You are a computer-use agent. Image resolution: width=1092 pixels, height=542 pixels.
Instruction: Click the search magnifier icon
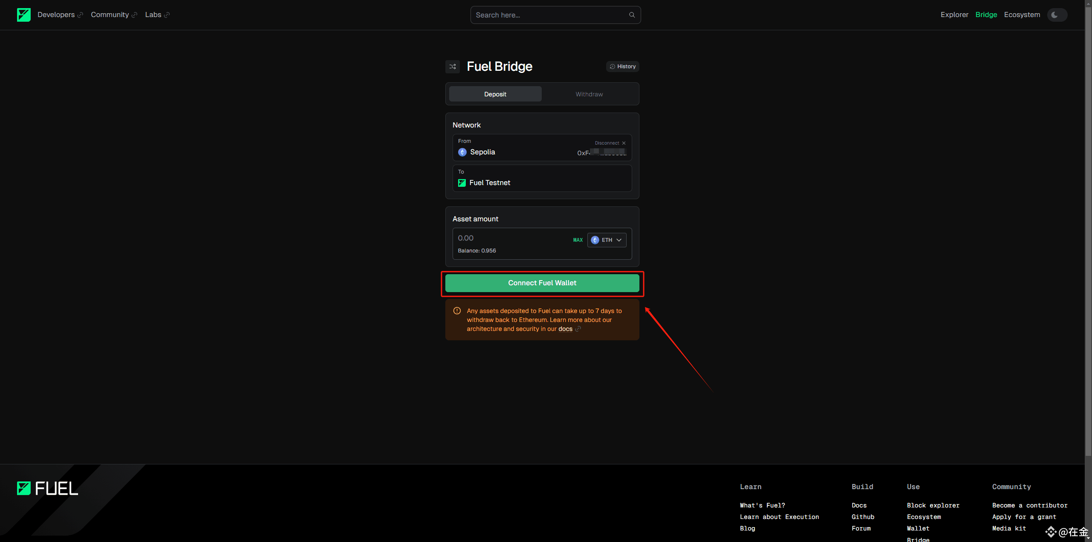click(632, 15)
